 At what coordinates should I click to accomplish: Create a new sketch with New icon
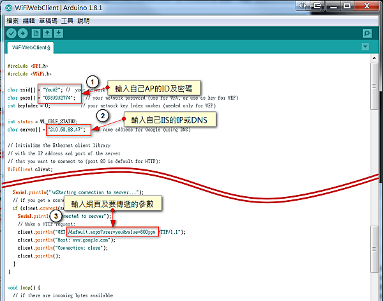[36, 33]
